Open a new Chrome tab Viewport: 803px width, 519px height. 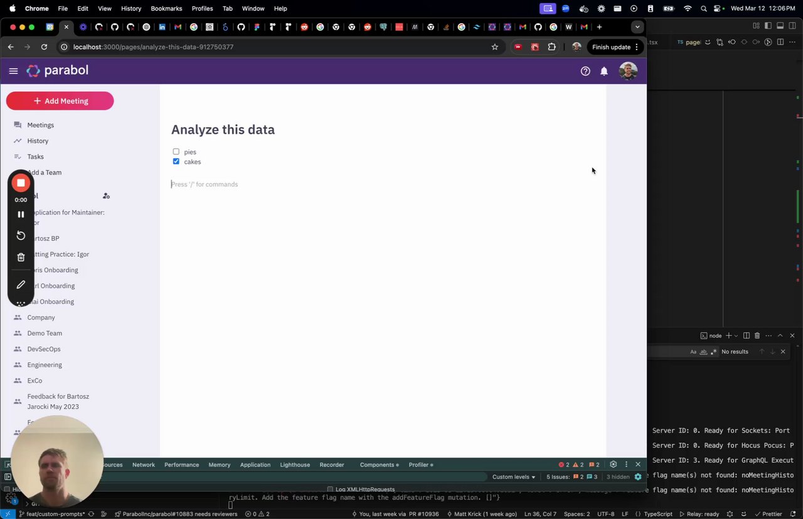599,27
